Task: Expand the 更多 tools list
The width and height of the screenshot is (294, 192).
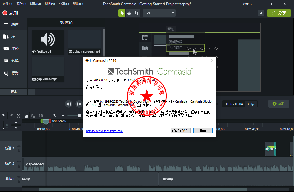Action: pos(14,92)
